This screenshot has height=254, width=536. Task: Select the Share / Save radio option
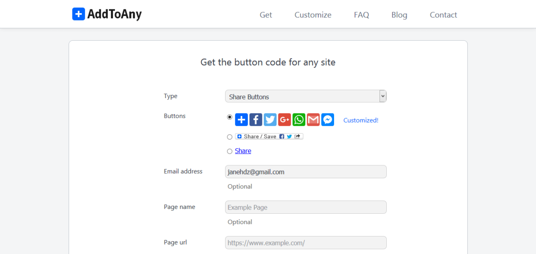click(x=229, y=137)
